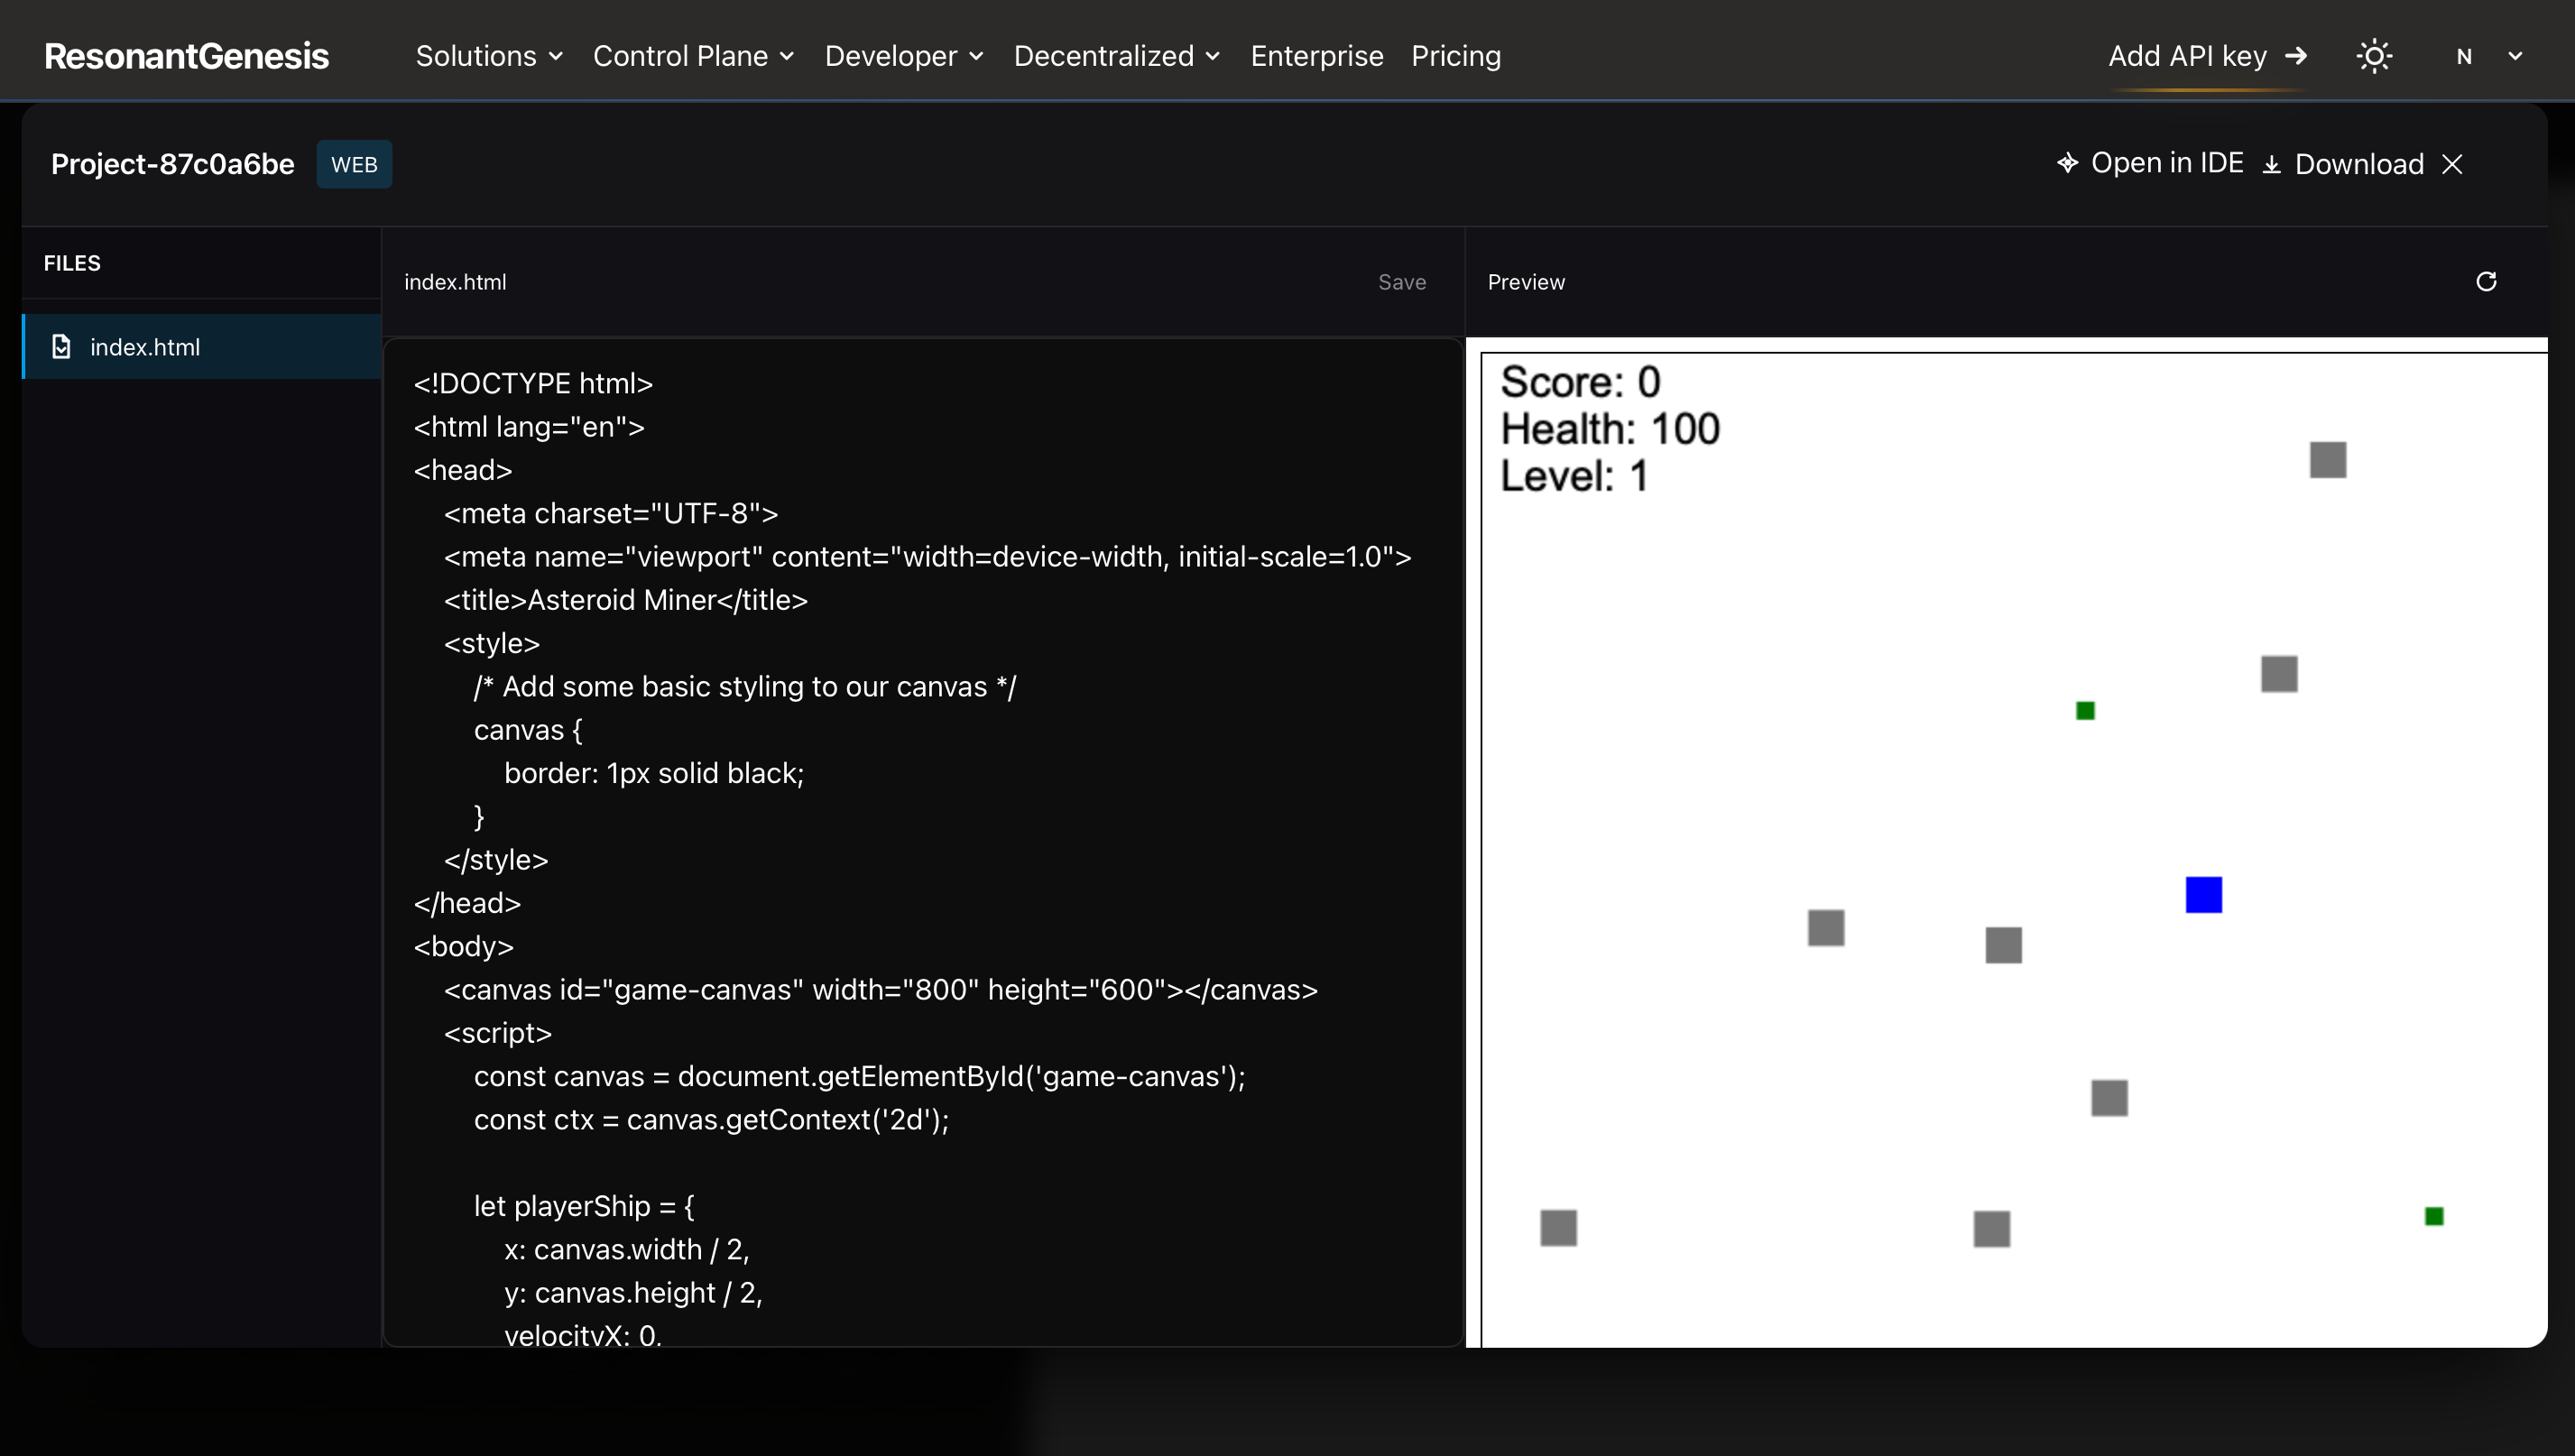
Task: Click the preview refresh icon
Action: click(x=2486, y=282)
